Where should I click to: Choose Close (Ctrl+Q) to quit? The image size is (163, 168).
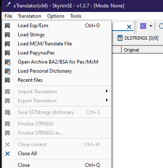point(57,165)
